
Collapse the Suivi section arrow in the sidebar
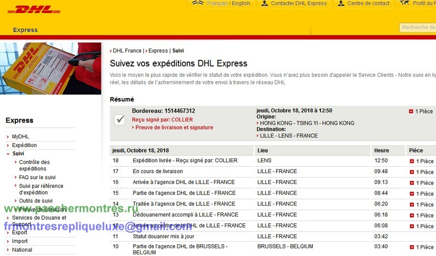pyautogui.click(x=8, y=154)
